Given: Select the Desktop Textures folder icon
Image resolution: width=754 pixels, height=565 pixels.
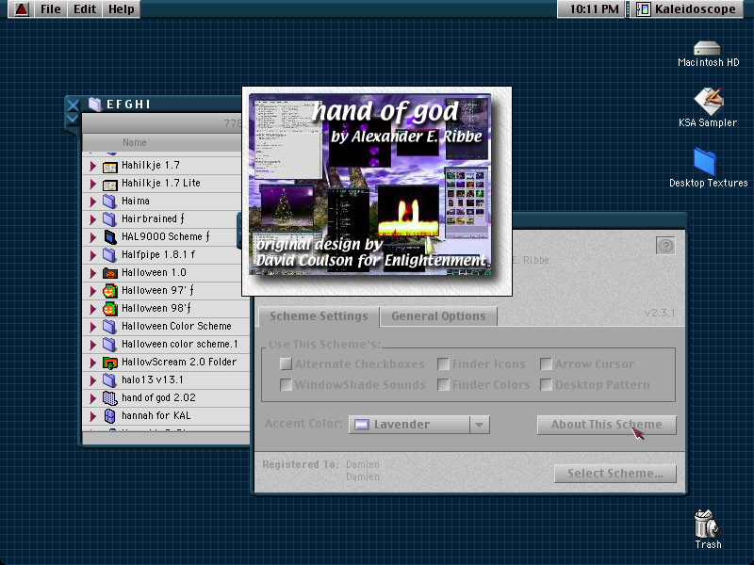Looking at the screenshot, I should (x=705, y=161).
